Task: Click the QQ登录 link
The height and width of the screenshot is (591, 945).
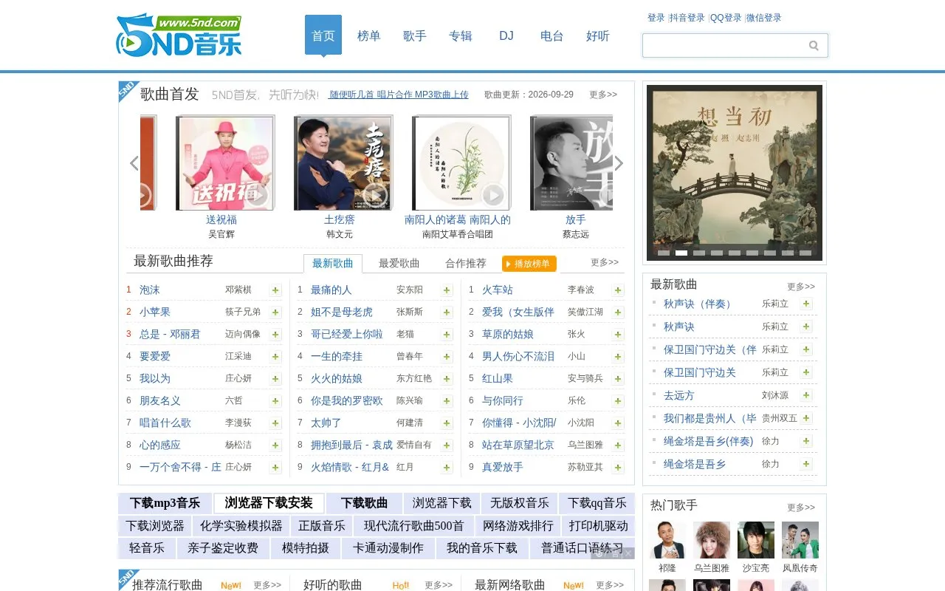Action: tap(726, 18)
